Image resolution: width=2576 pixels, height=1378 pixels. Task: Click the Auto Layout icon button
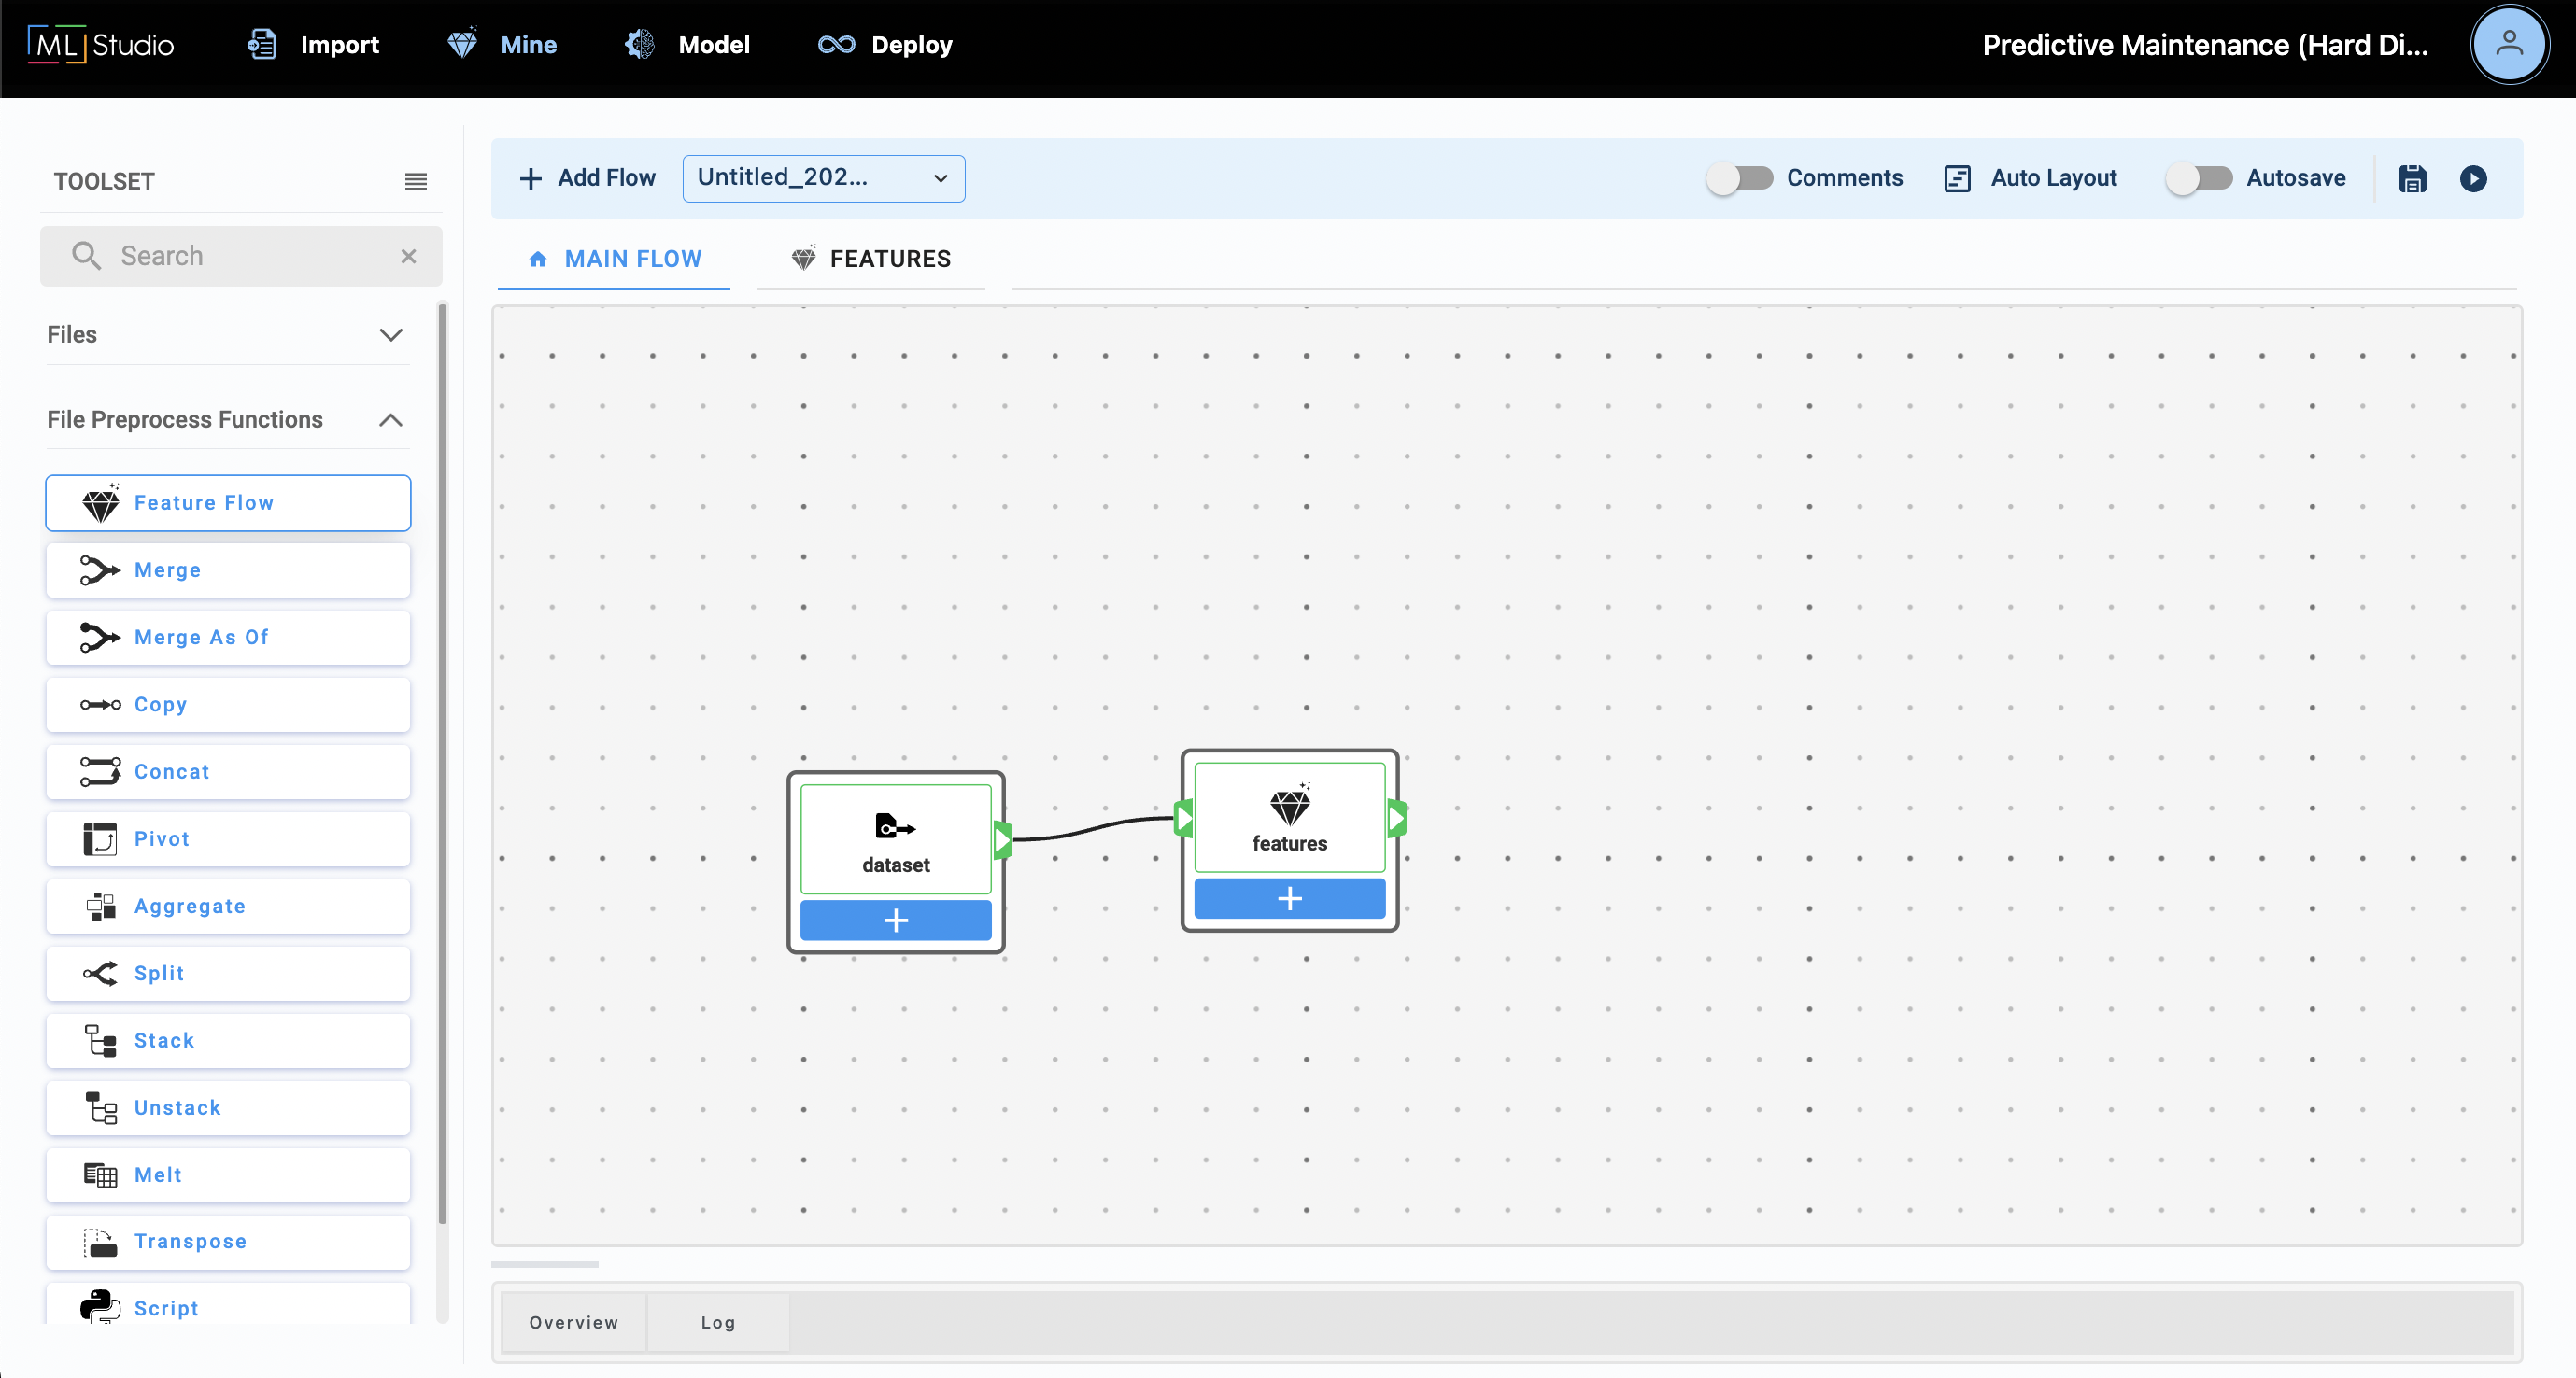click(1957, 179)
